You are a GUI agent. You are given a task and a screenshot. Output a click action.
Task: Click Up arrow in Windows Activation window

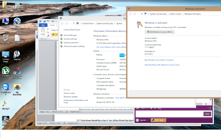pyautogui.click(x=142, y=14)
